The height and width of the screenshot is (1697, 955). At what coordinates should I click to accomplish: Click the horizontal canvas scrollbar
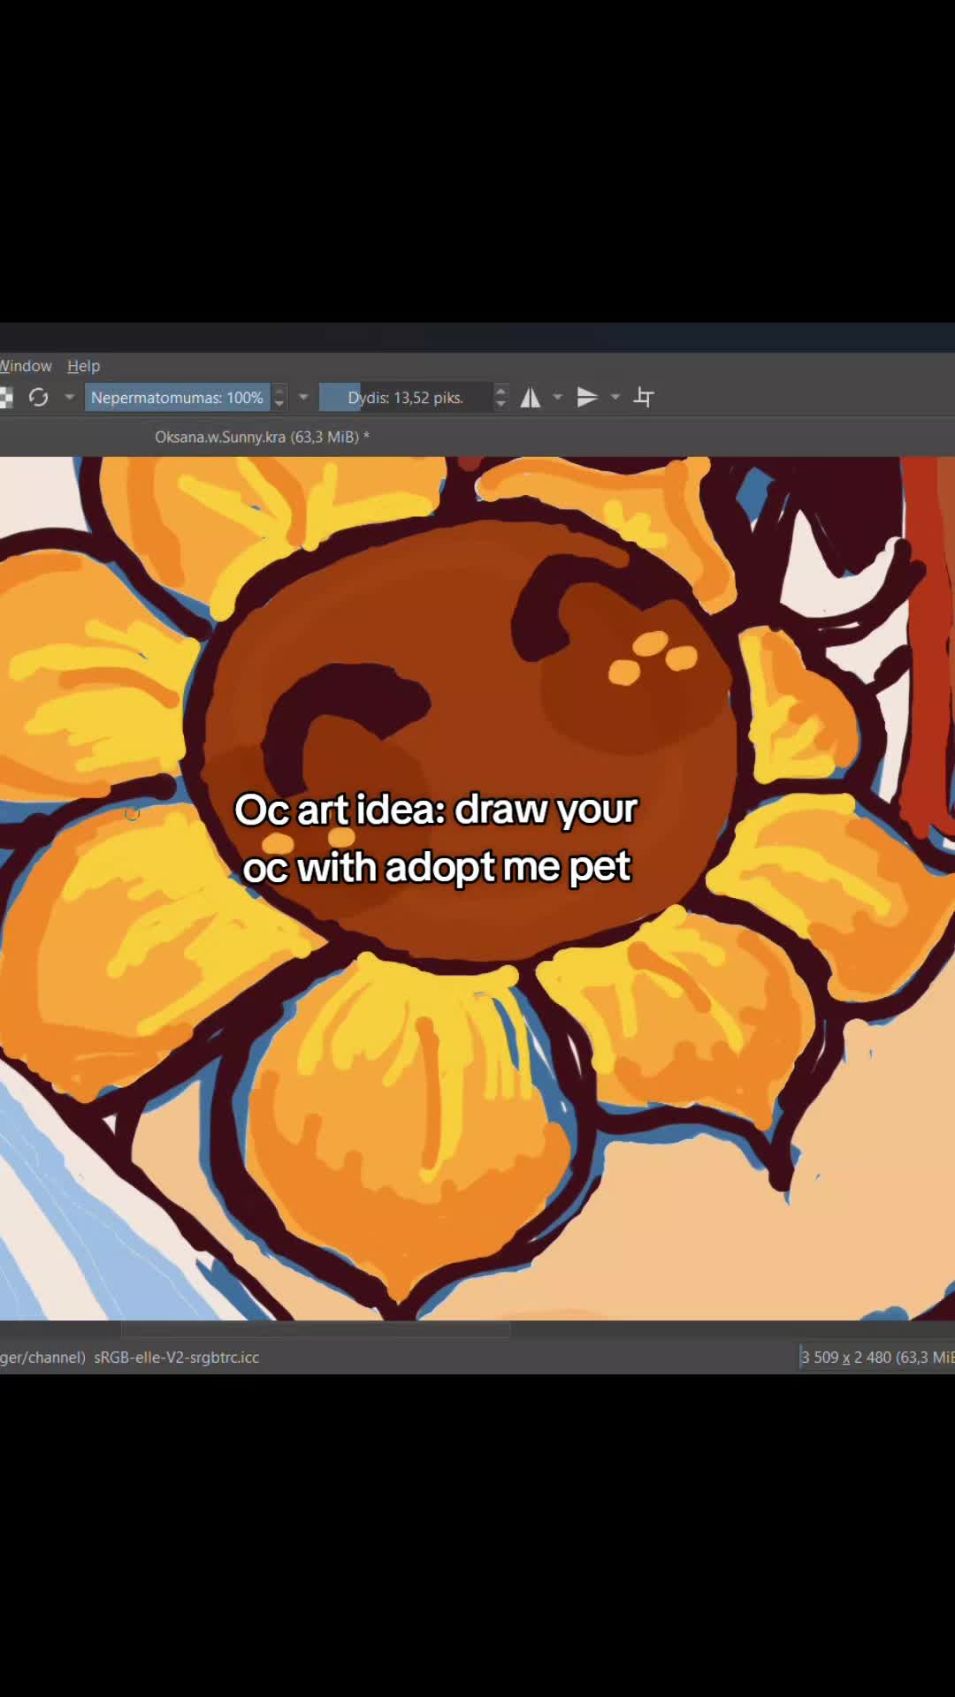point(315,1329)
